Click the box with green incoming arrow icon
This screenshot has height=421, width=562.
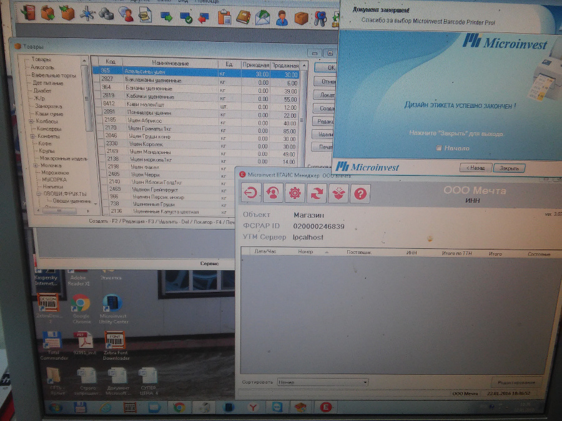pyautogui.click(x=67, y=13)
